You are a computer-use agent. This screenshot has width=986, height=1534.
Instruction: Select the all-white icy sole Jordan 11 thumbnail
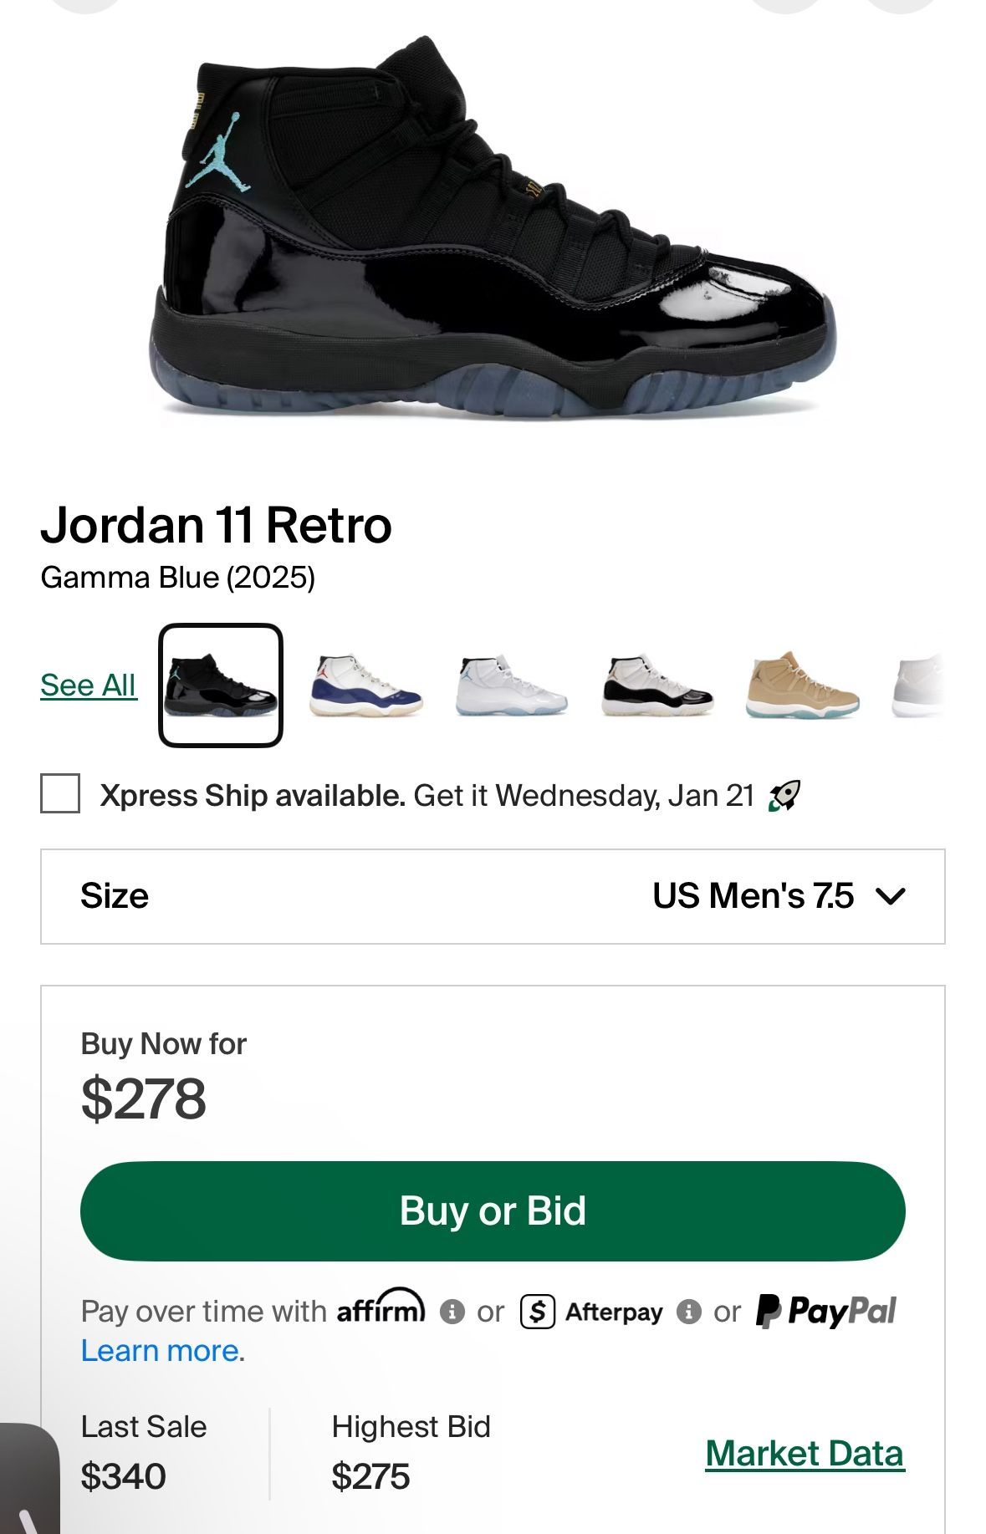click(511, 685)
